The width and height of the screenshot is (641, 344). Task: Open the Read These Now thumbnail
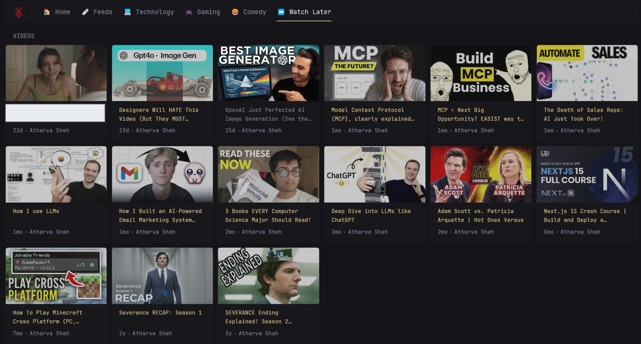click(269, 174)
